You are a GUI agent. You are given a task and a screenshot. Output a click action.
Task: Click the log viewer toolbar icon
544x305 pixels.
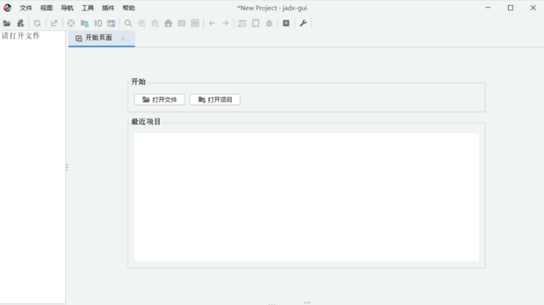pyautogui.click(x=286, y=23)
